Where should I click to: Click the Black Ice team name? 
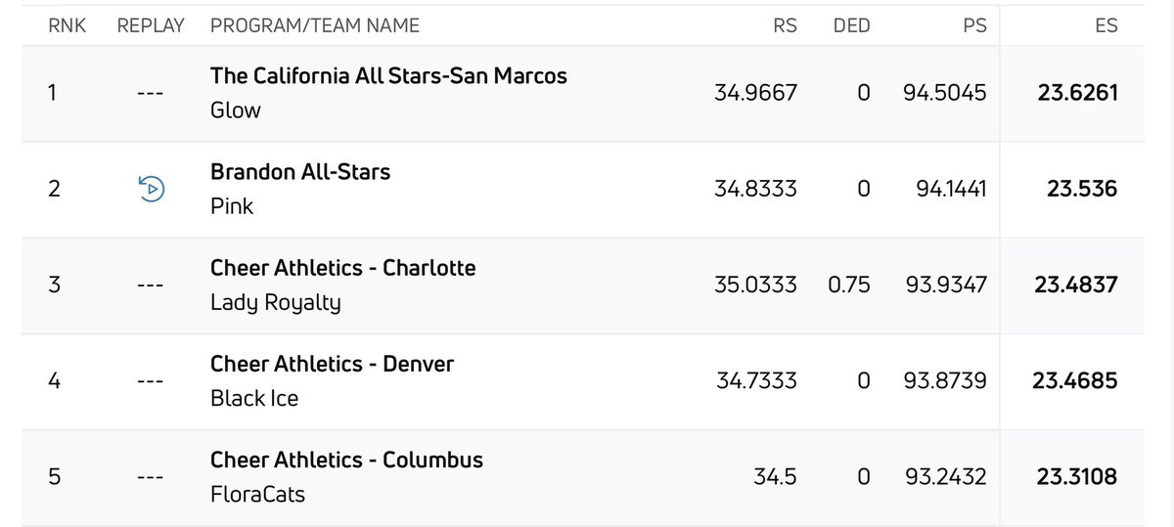(254, 398)
